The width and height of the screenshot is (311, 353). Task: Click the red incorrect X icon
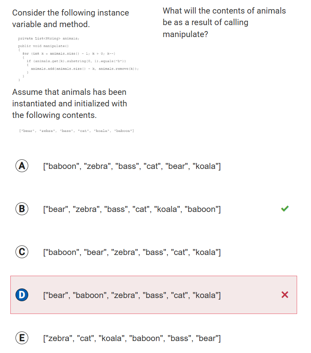(x=285, y=295)
